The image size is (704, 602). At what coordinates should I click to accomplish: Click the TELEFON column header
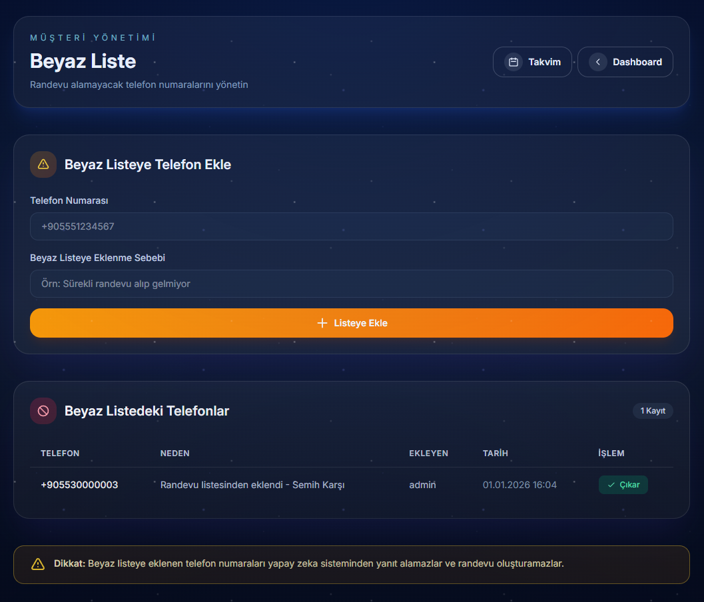(x=60, y=453)
